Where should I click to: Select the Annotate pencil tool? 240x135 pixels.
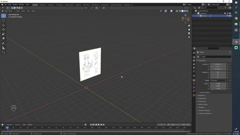point(3,43)
